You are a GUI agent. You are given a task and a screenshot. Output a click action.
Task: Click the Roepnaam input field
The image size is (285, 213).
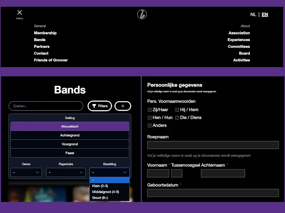(x=213, y=145)
